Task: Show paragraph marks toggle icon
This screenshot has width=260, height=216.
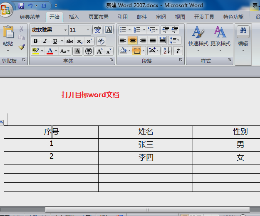Action: 178,51
